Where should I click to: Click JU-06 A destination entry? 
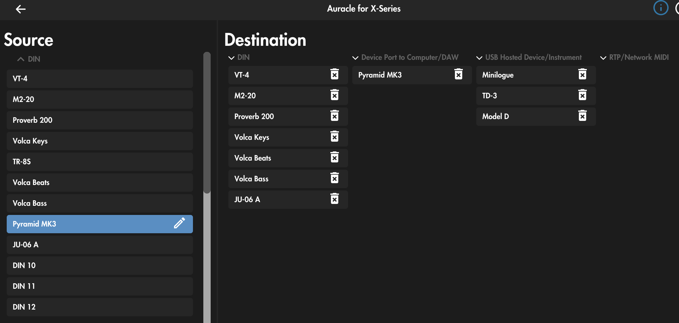click(x=288, y=200)
